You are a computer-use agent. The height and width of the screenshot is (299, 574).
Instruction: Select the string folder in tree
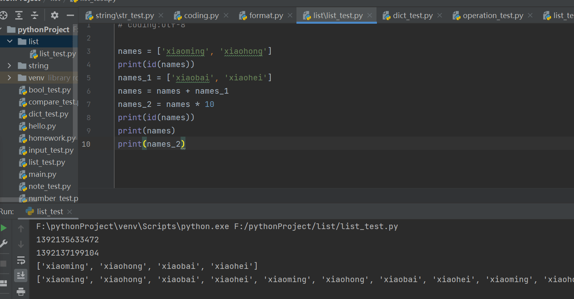click(x=39, y=66)
